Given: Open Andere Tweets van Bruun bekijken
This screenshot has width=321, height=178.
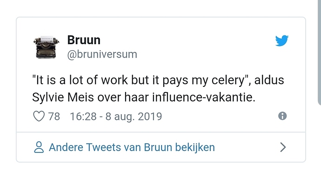Looking at the screenshot, I should pos(132,147).
